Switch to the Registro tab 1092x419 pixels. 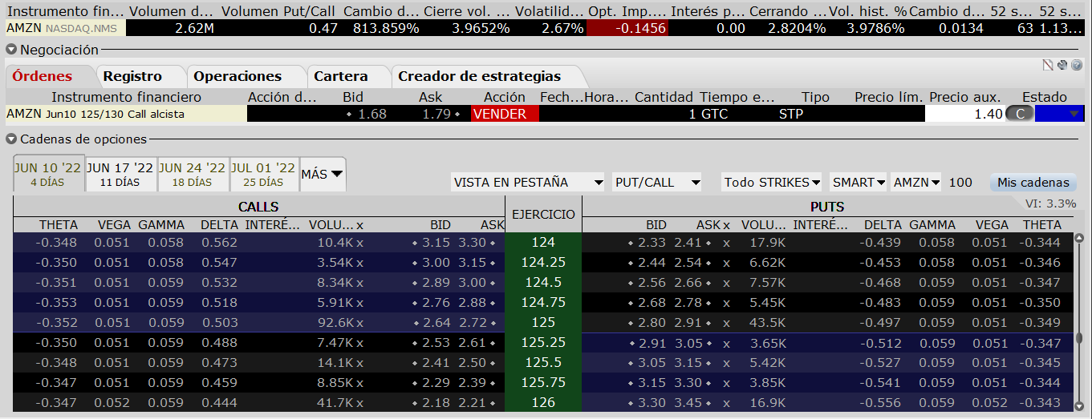(132, 77)
